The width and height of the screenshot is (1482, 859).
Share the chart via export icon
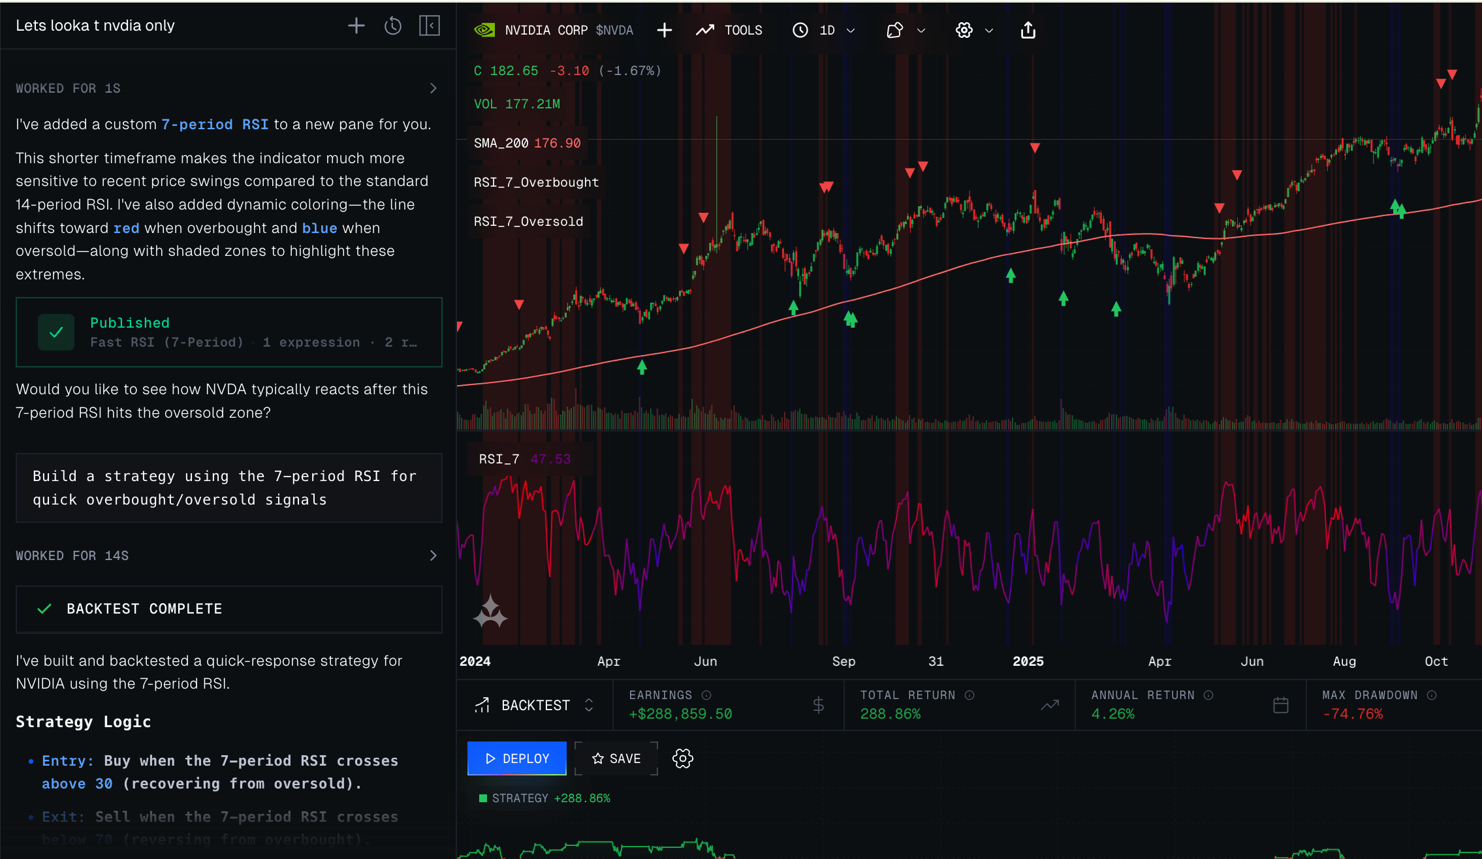pyautogui.click(x=1028, y=30)
